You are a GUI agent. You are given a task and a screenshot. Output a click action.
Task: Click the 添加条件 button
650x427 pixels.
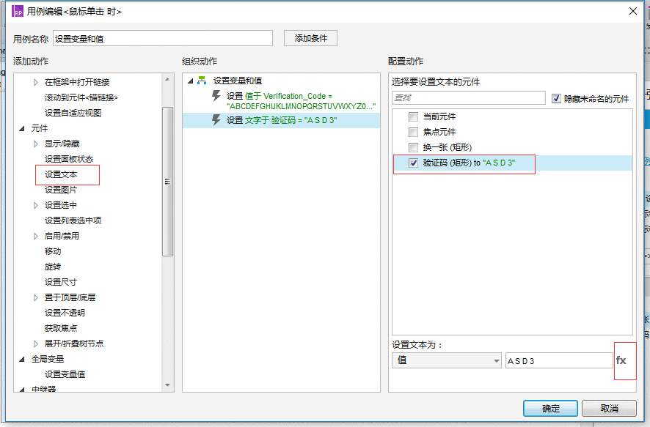coord(310,38)
